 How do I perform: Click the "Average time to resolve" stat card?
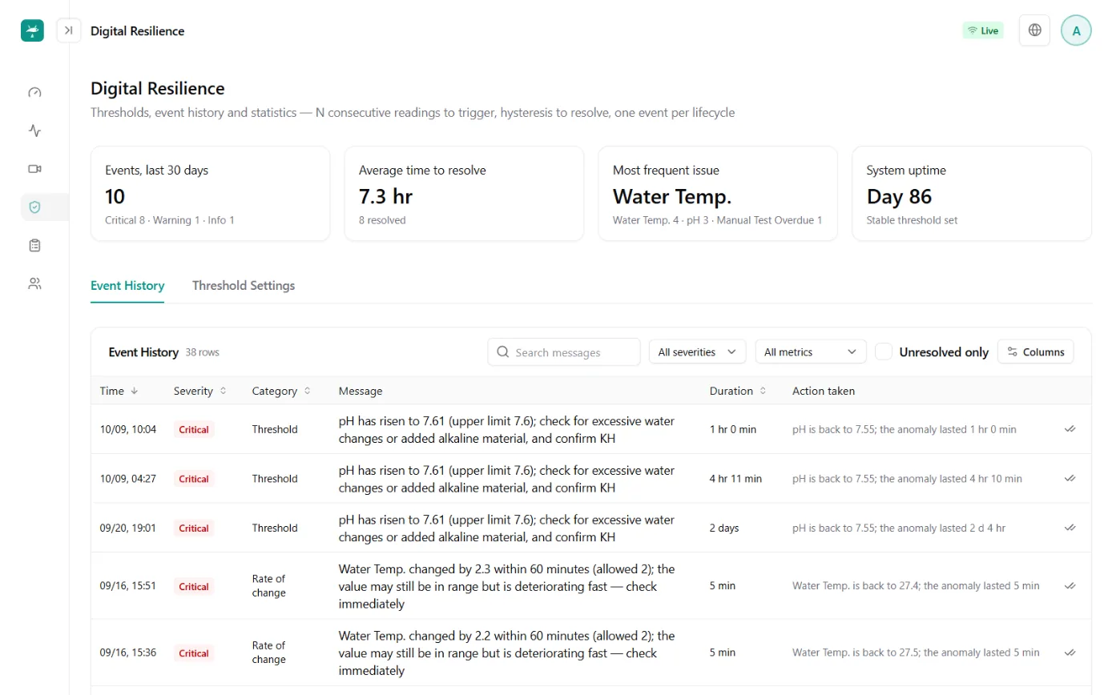pyautogui.click(x=464, y=193)
